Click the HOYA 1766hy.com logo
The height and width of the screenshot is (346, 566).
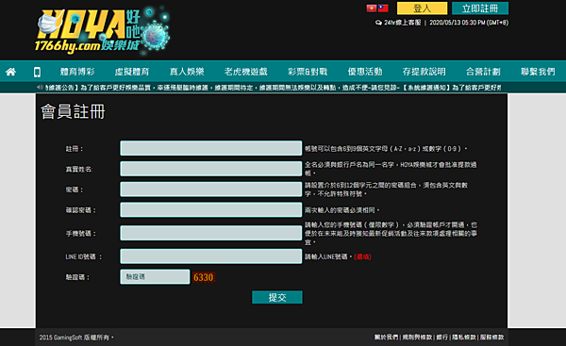103,30
